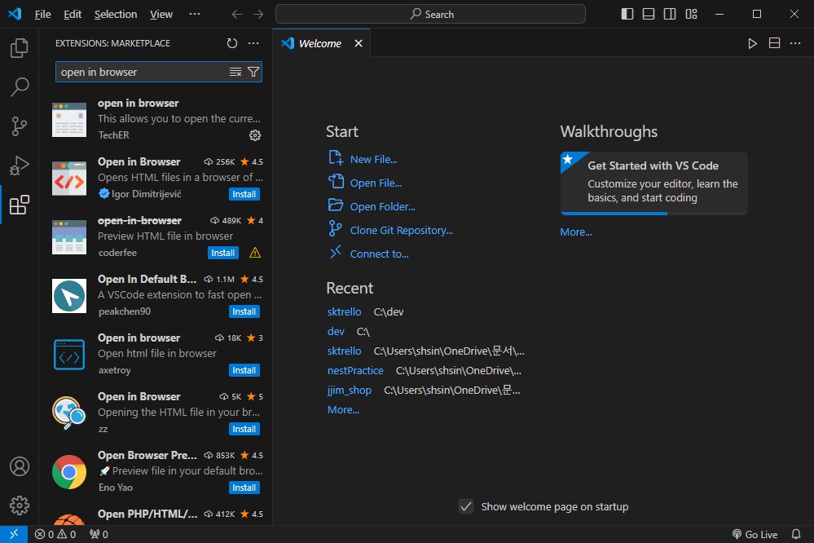This screenshot has height=543, width=814.
Task: Install Eno Yao's Open Browser Preview
Action: [x=244, y=488]
